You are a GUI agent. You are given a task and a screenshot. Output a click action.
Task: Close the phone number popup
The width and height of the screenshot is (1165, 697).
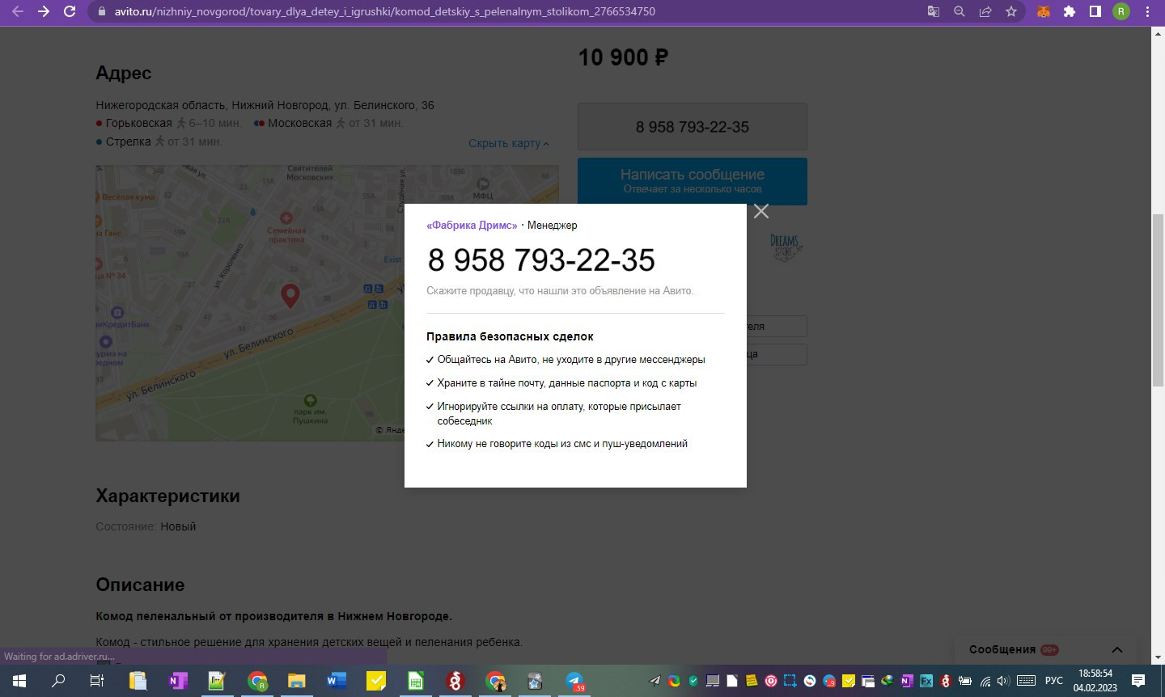(760, 211)
